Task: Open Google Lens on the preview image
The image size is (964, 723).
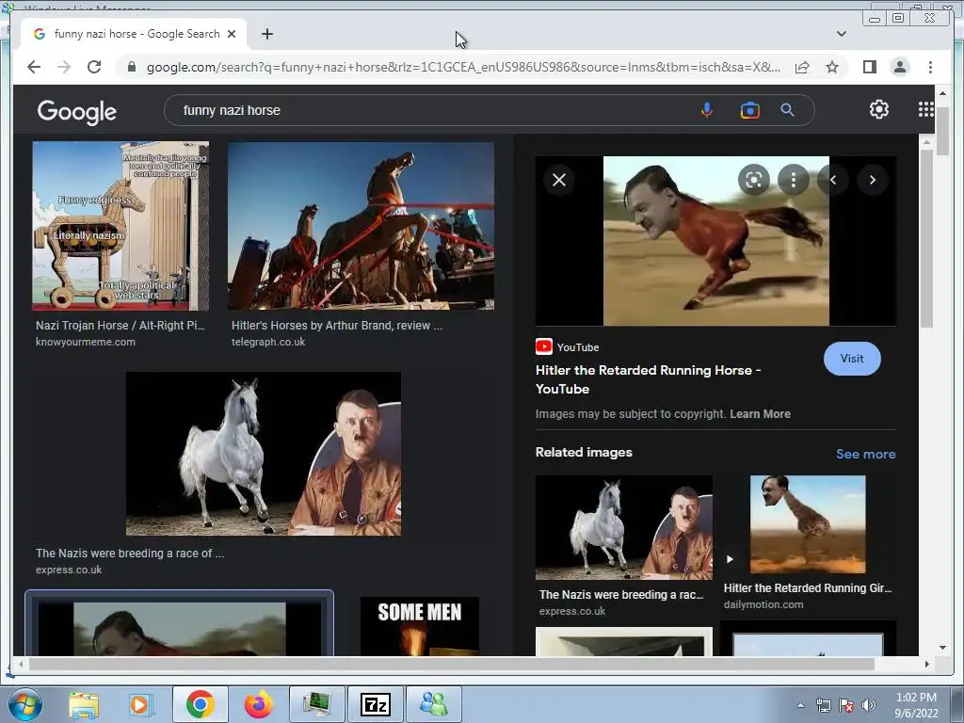Action: (754, 180)
